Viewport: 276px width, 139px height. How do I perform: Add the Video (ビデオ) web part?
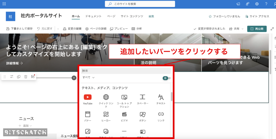[124, 116]
